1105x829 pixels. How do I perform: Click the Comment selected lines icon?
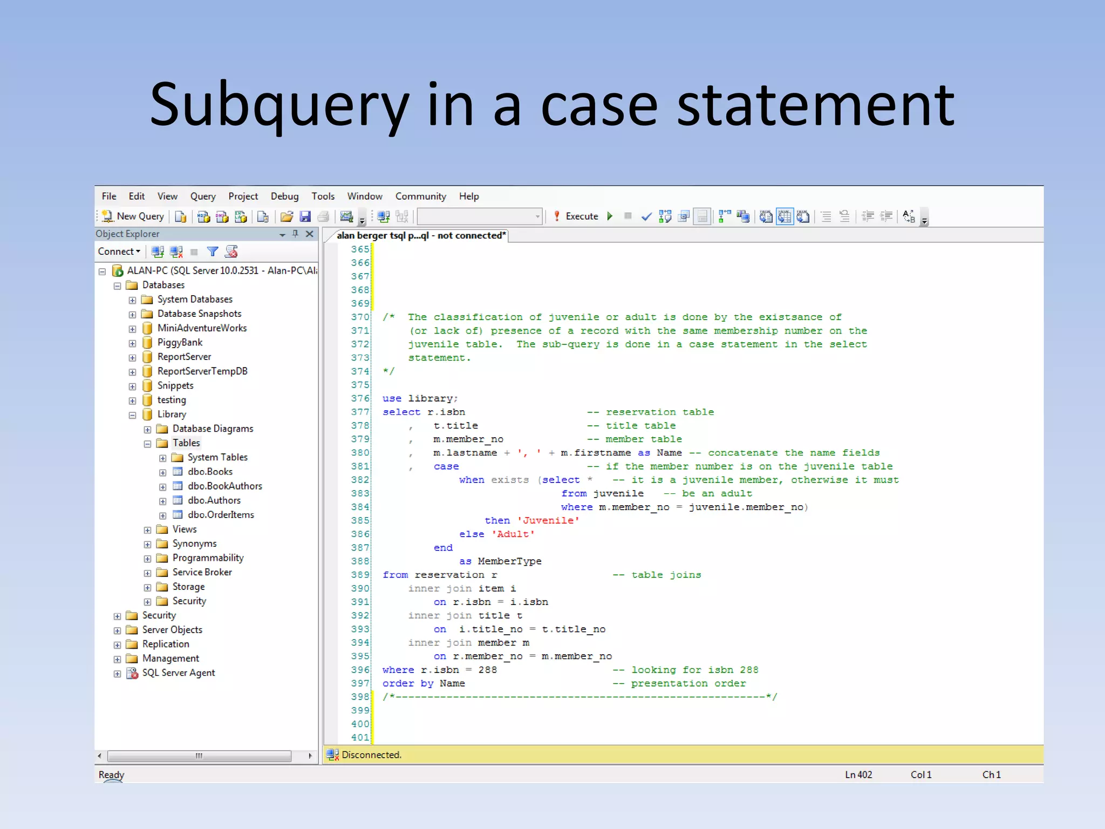pos(826,216)
